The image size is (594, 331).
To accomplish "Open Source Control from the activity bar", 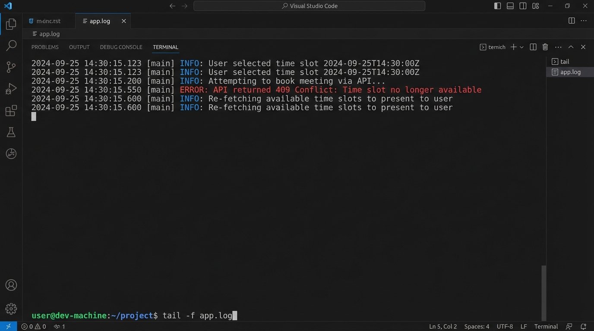I will [x=11, y=67].
